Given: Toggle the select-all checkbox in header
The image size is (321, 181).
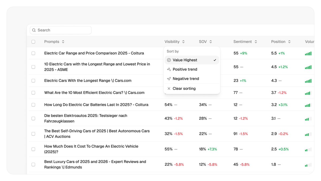Looking at the screenshot, I should coord(33,42).
